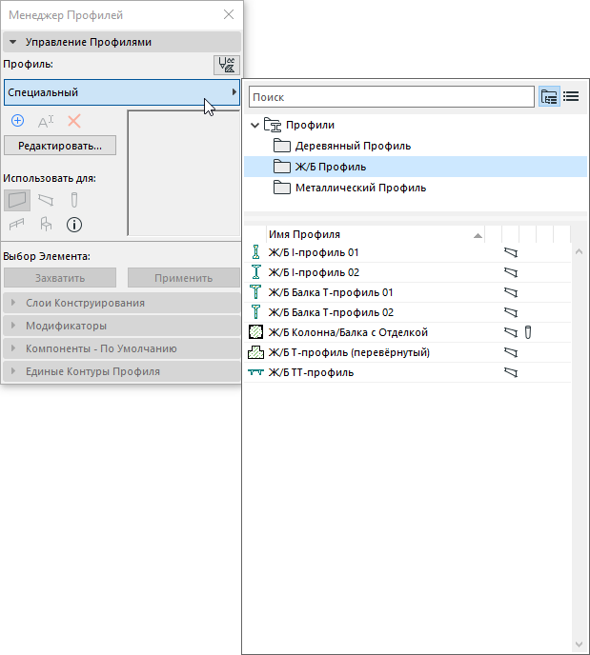Close the Менеджер Профилей palette
Viewport: 590px width, 655px height.
pyautogui.click(x=229, y=14)
